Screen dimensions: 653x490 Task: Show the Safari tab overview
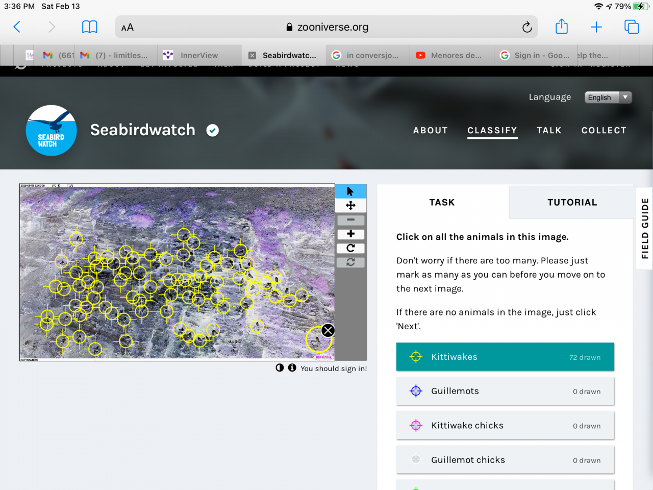pos(632,27)
